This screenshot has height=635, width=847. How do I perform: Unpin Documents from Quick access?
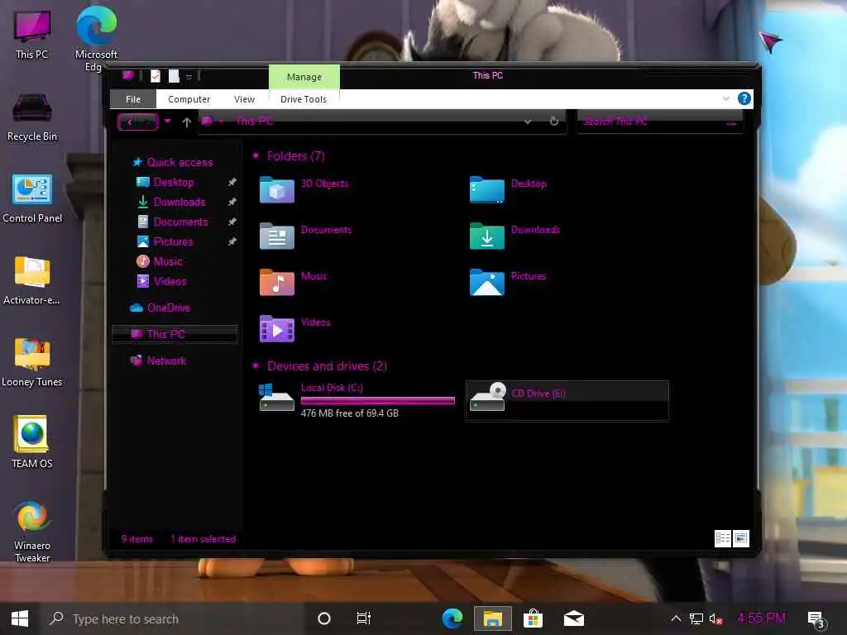point(232,222)
